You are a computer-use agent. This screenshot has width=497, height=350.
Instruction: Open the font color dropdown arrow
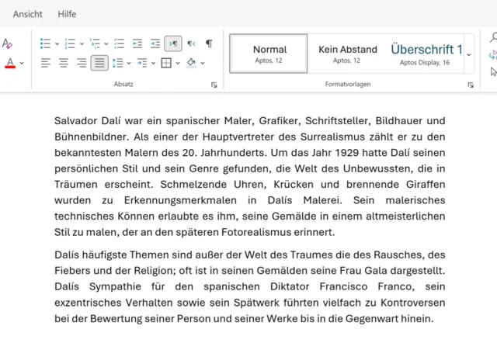(x=22, y=63)
